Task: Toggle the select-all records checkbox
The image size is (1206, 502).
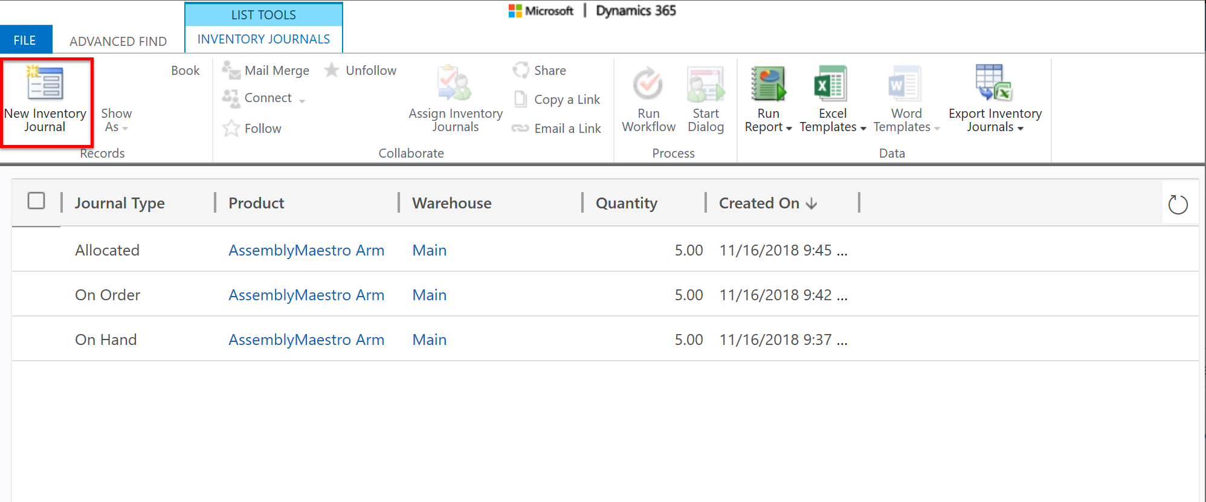Action: [36, 201]
